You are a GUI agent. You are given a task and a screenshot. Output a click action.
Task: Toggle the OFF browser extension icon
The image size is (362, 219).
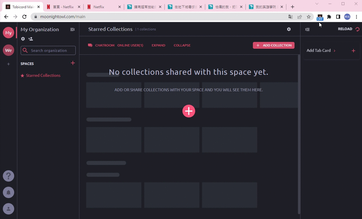(320, 17)
